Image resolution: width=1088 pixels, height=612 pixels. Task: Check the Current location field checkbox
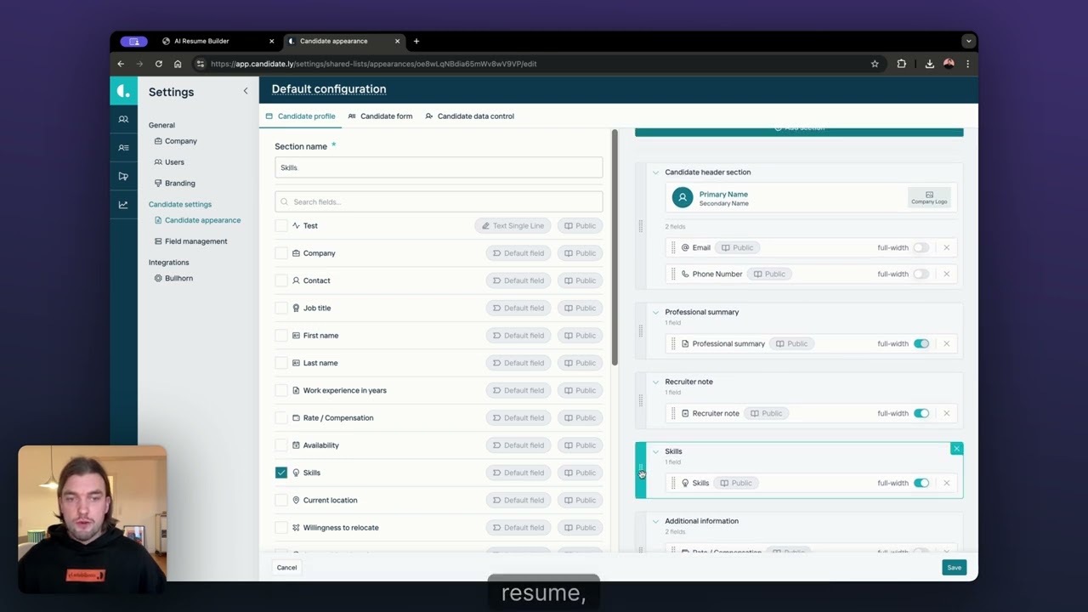(281, 500)
